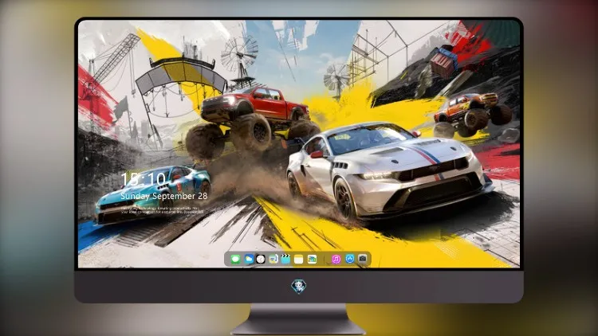The height and width of the screenshot is (336, 598).
Task: Open the Clock app in dock
Action: click(x=261, y=259)
